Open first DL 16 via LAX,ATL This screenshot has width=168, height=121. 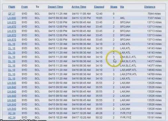(12, 44)
